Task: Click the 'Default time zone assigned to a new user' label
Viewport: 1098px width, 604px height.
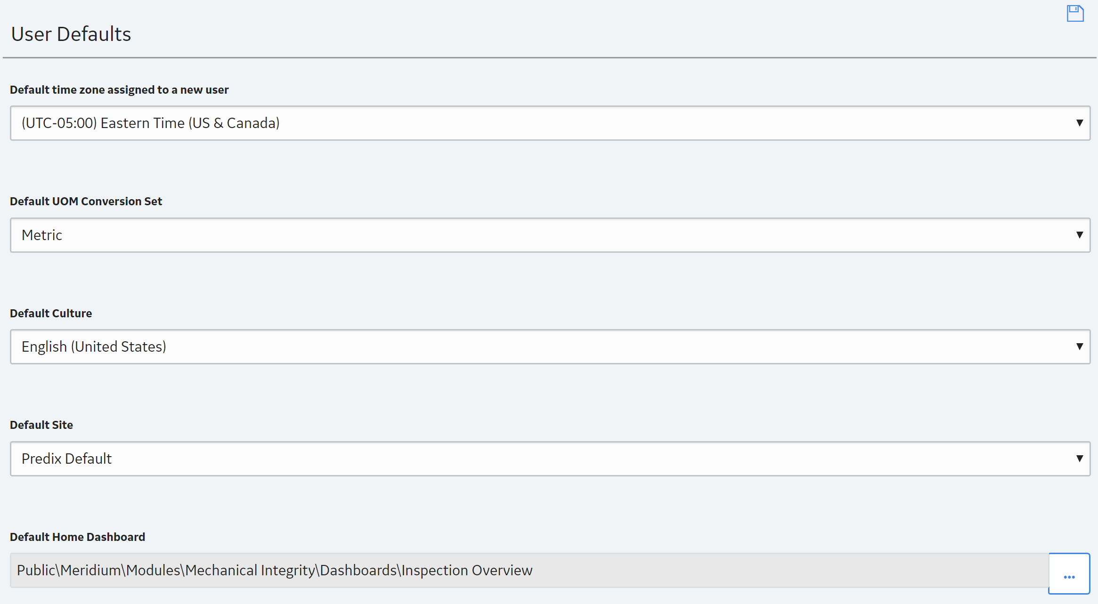Action: [119, 89]
